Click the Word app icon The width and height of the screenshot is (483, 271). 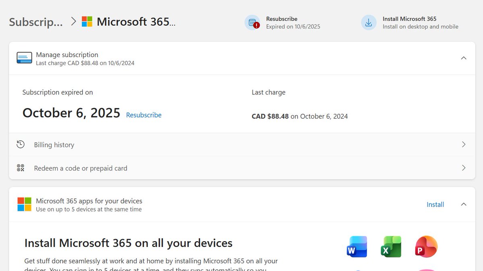(357, 246)
